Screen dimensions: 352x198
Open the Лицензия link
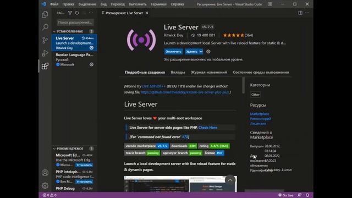[x=258, y=123]
